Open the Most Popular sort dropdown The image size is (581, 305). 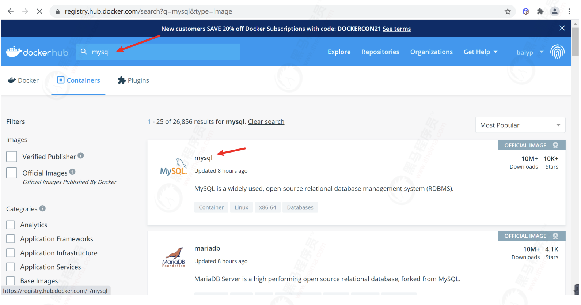tap(520, 125)
